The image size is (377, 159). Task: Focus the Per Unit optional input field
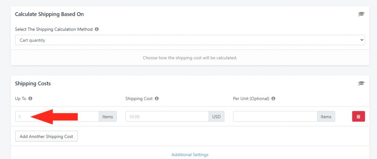pyautogui.click(x=275, y=116)
